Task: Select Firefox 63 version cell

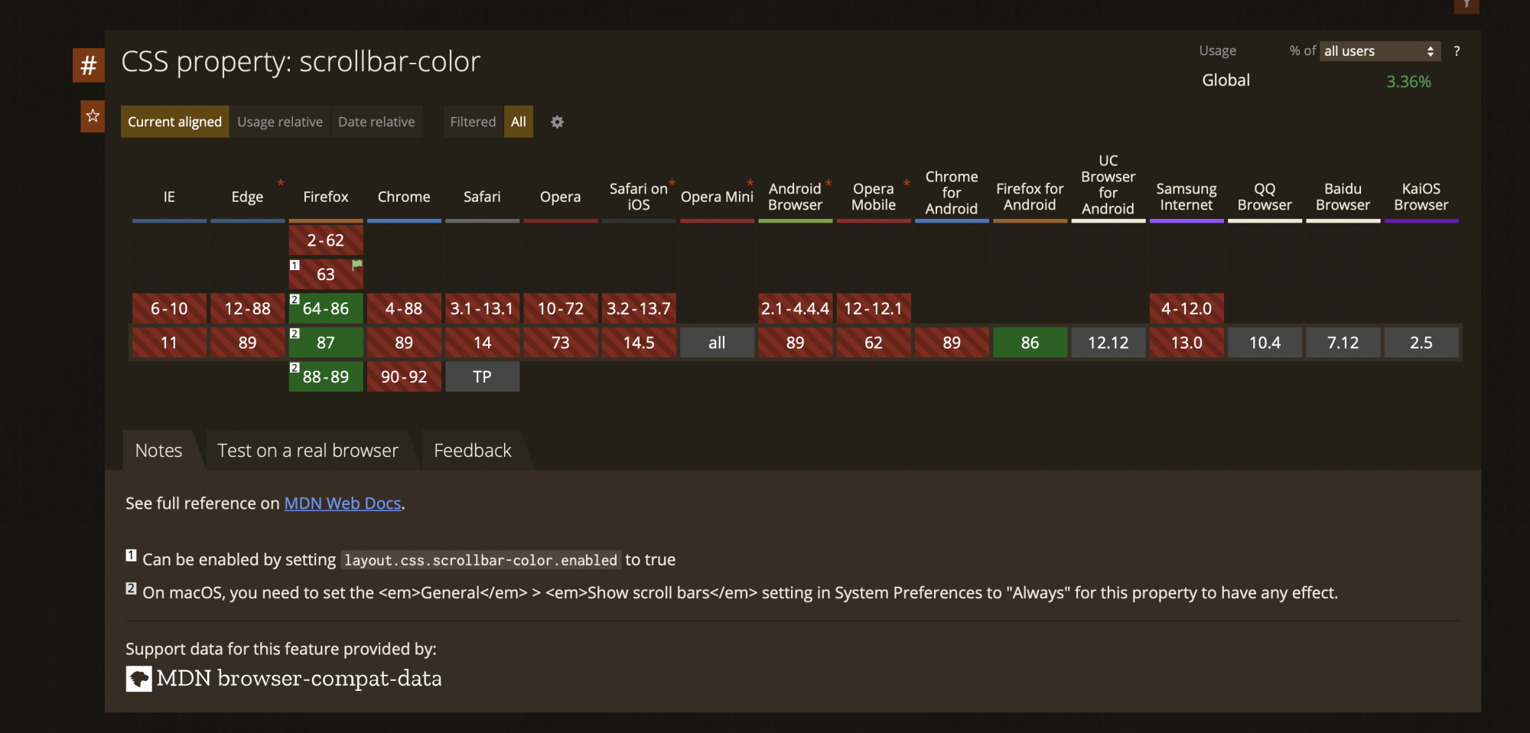Action: point(326,274)
